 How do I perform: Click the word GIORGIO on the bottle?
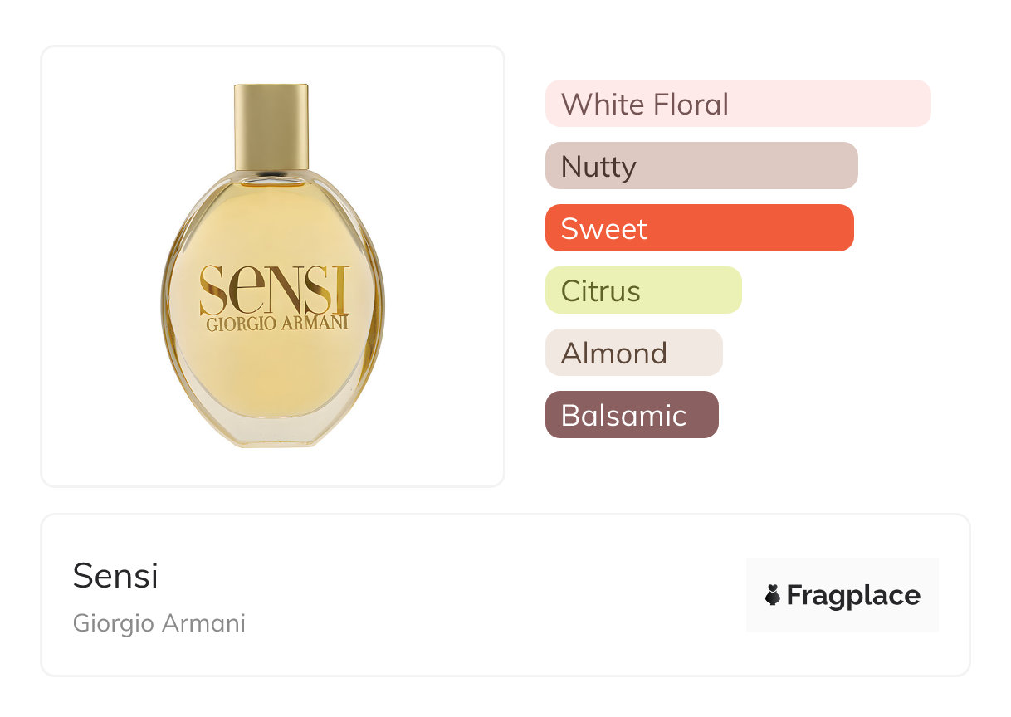pos(242,324)
